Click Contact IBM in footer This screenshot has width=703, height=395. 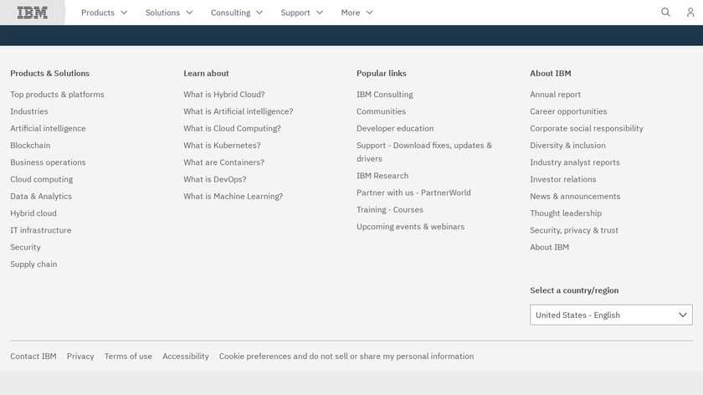33,356
